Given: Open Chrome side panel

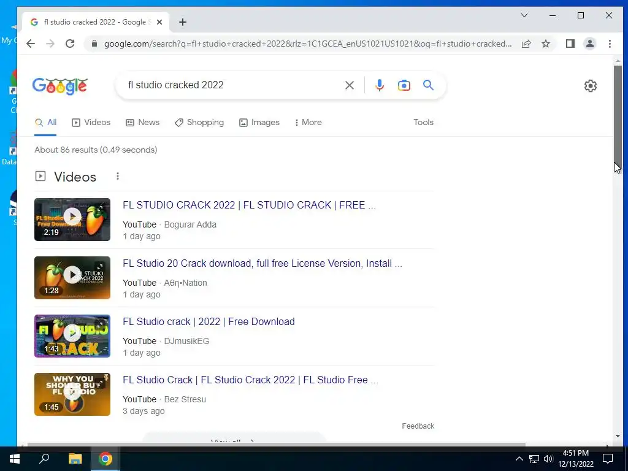Looking at the screenshot, I should click(x=570, y=44).
